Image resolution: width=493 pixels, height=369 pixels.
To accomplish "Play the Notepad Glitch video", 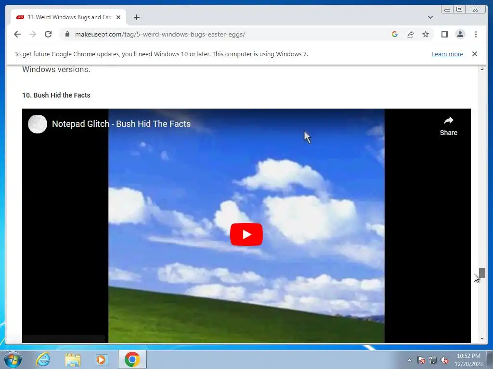I will coord(246,234).
